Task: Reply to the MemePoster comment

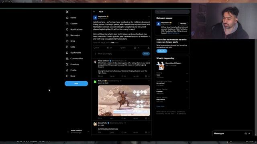Action: click(x=99, y=132)
